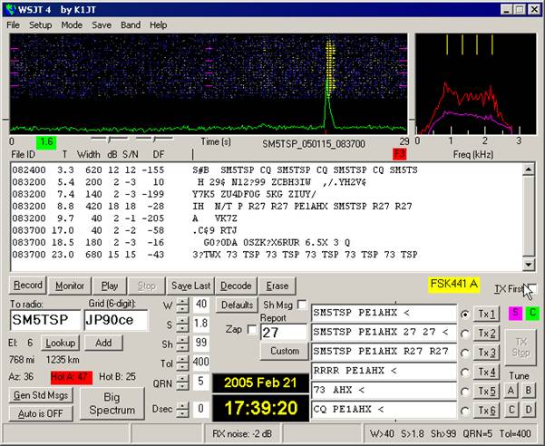The width and height of the screenshot is (545, 446).
Task: Click the Tx1 transmit button
Action: (487, 314)
